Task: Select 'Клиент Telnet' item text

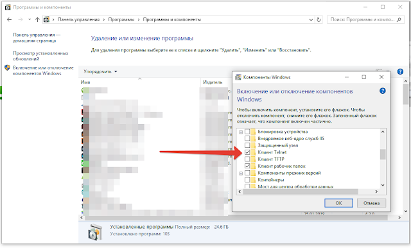Action: [x=272, y=152]
